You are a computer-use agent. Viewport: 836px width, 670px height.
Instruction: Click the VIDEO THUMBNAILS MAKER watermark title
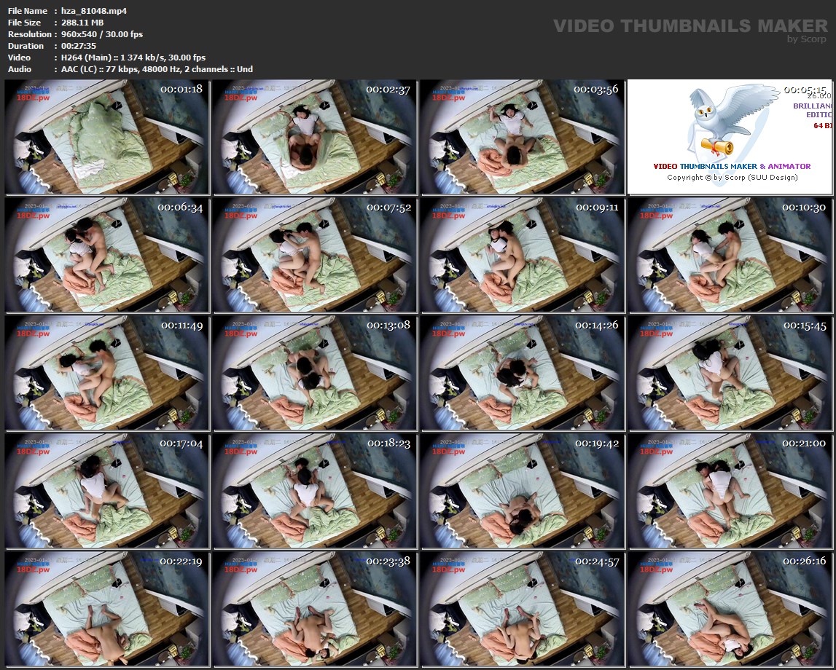pyautogui.click(x=689, y=26)
